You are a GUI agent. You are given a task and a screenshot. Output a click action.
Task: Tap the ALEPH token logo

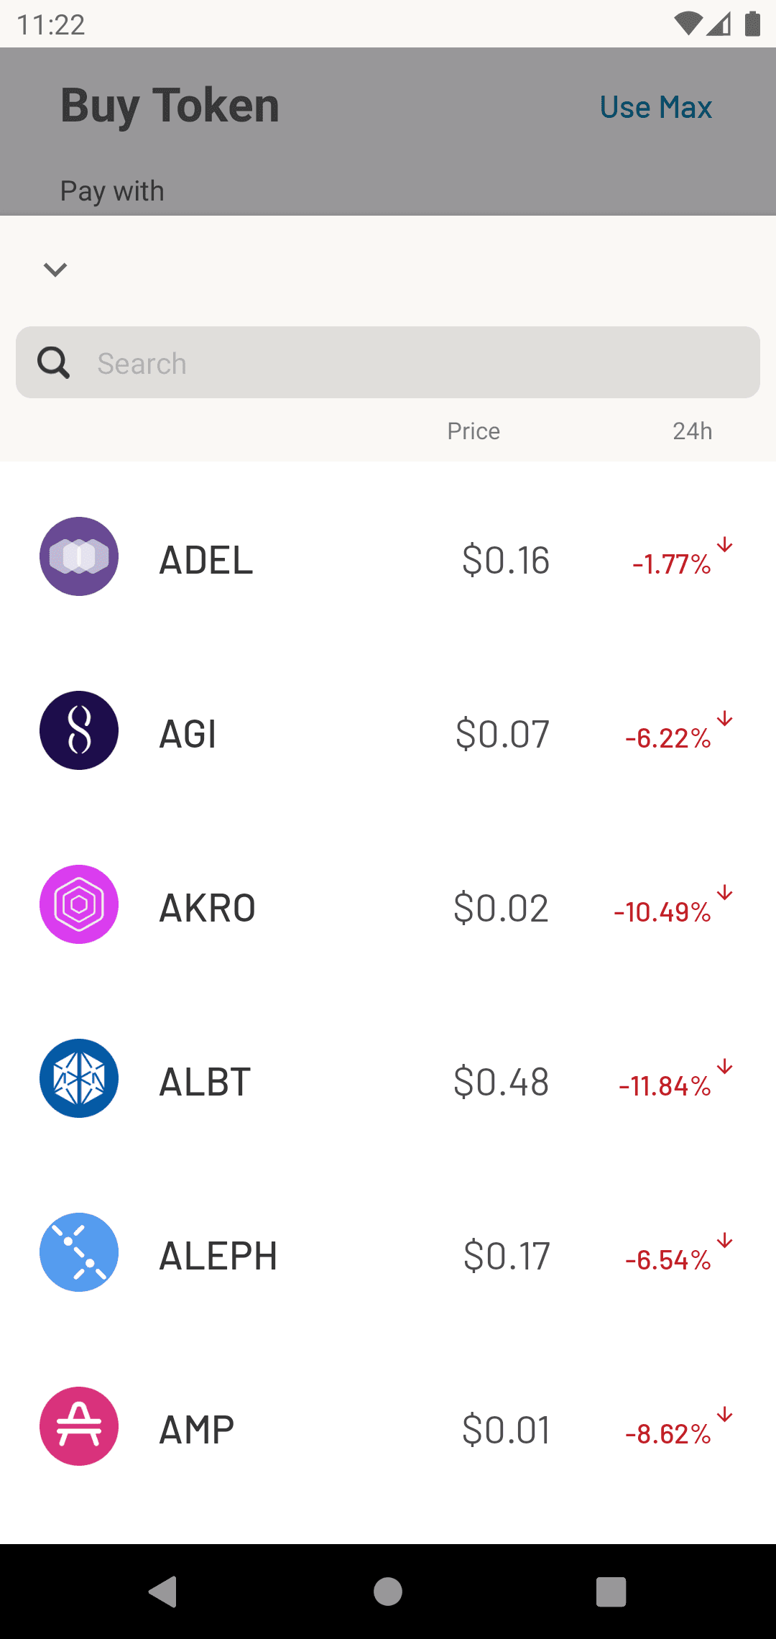pyautogui.click(x=79, y=1252)
